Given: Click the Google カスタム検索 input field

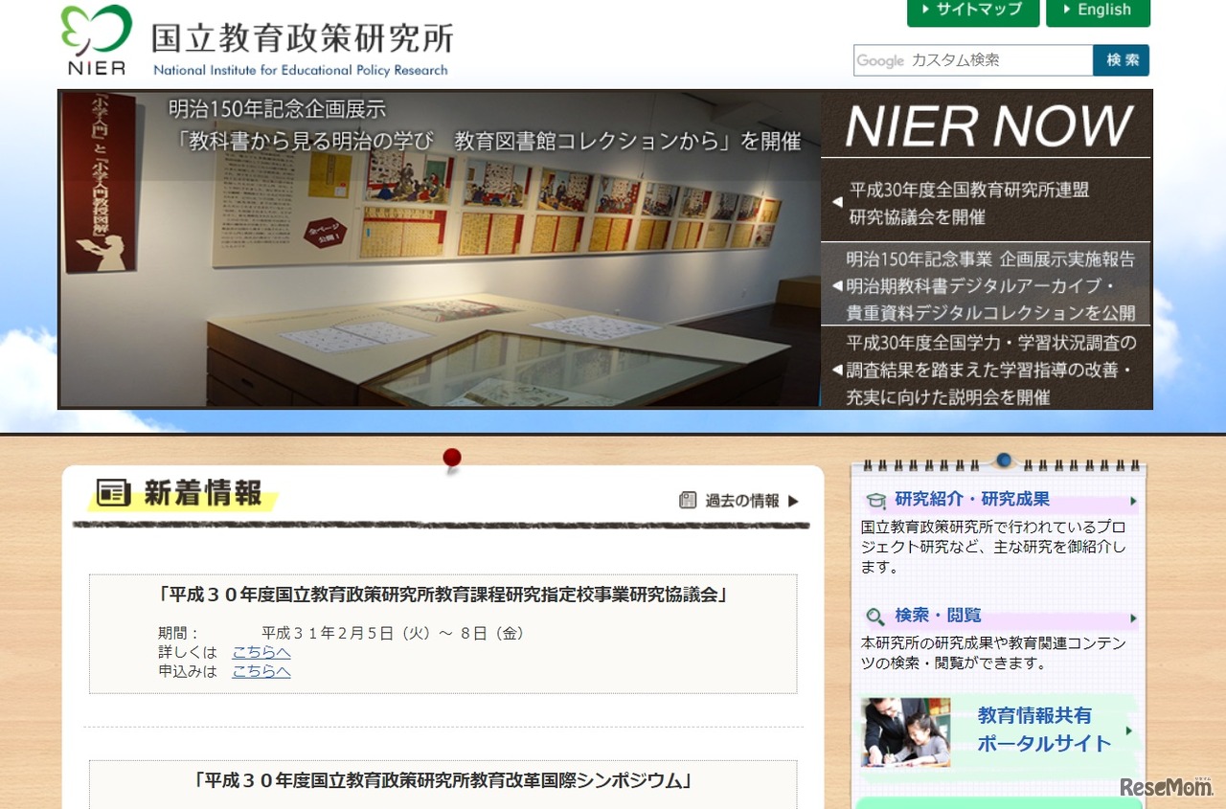Looking at the screenshot, I should (973, 60).
